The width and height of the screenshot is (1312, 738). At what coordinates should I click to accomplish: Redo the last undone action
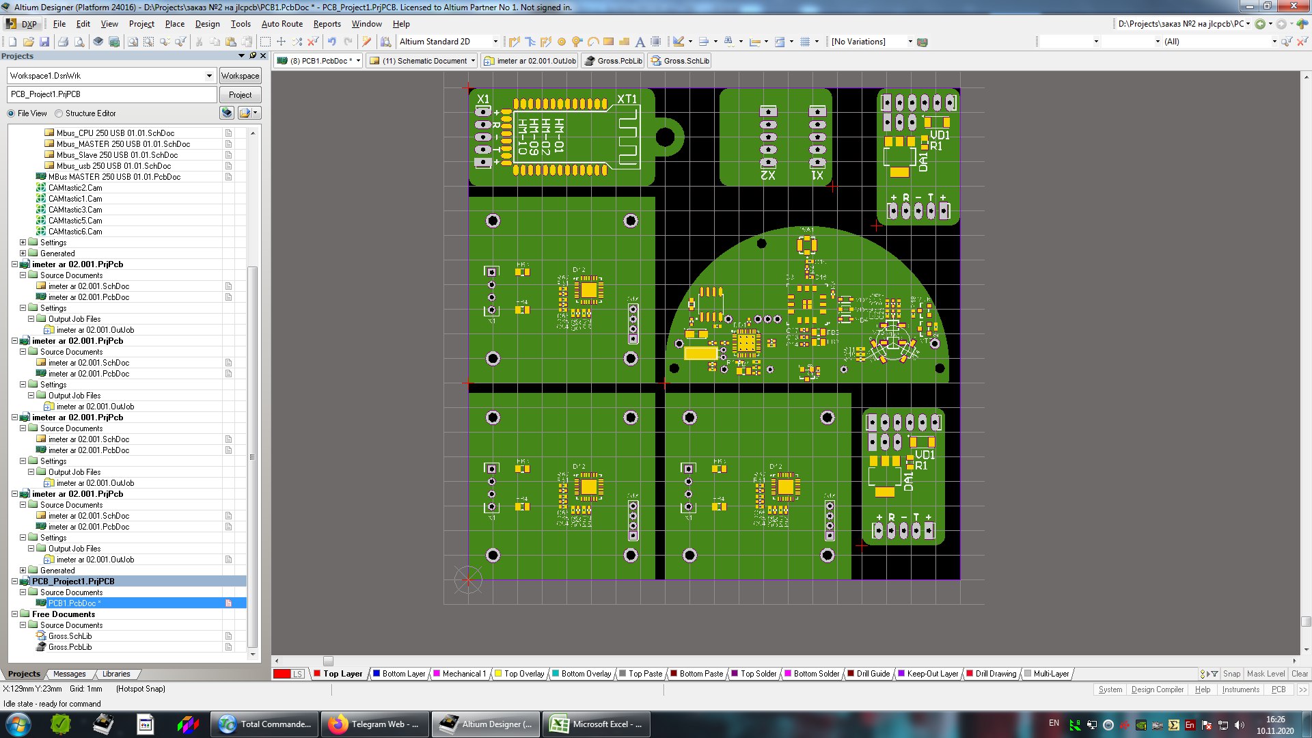(347, 42)
